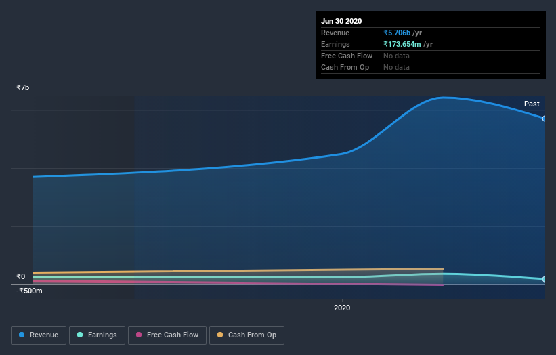Click the ₹0 axis label

[x=21, y=276]
